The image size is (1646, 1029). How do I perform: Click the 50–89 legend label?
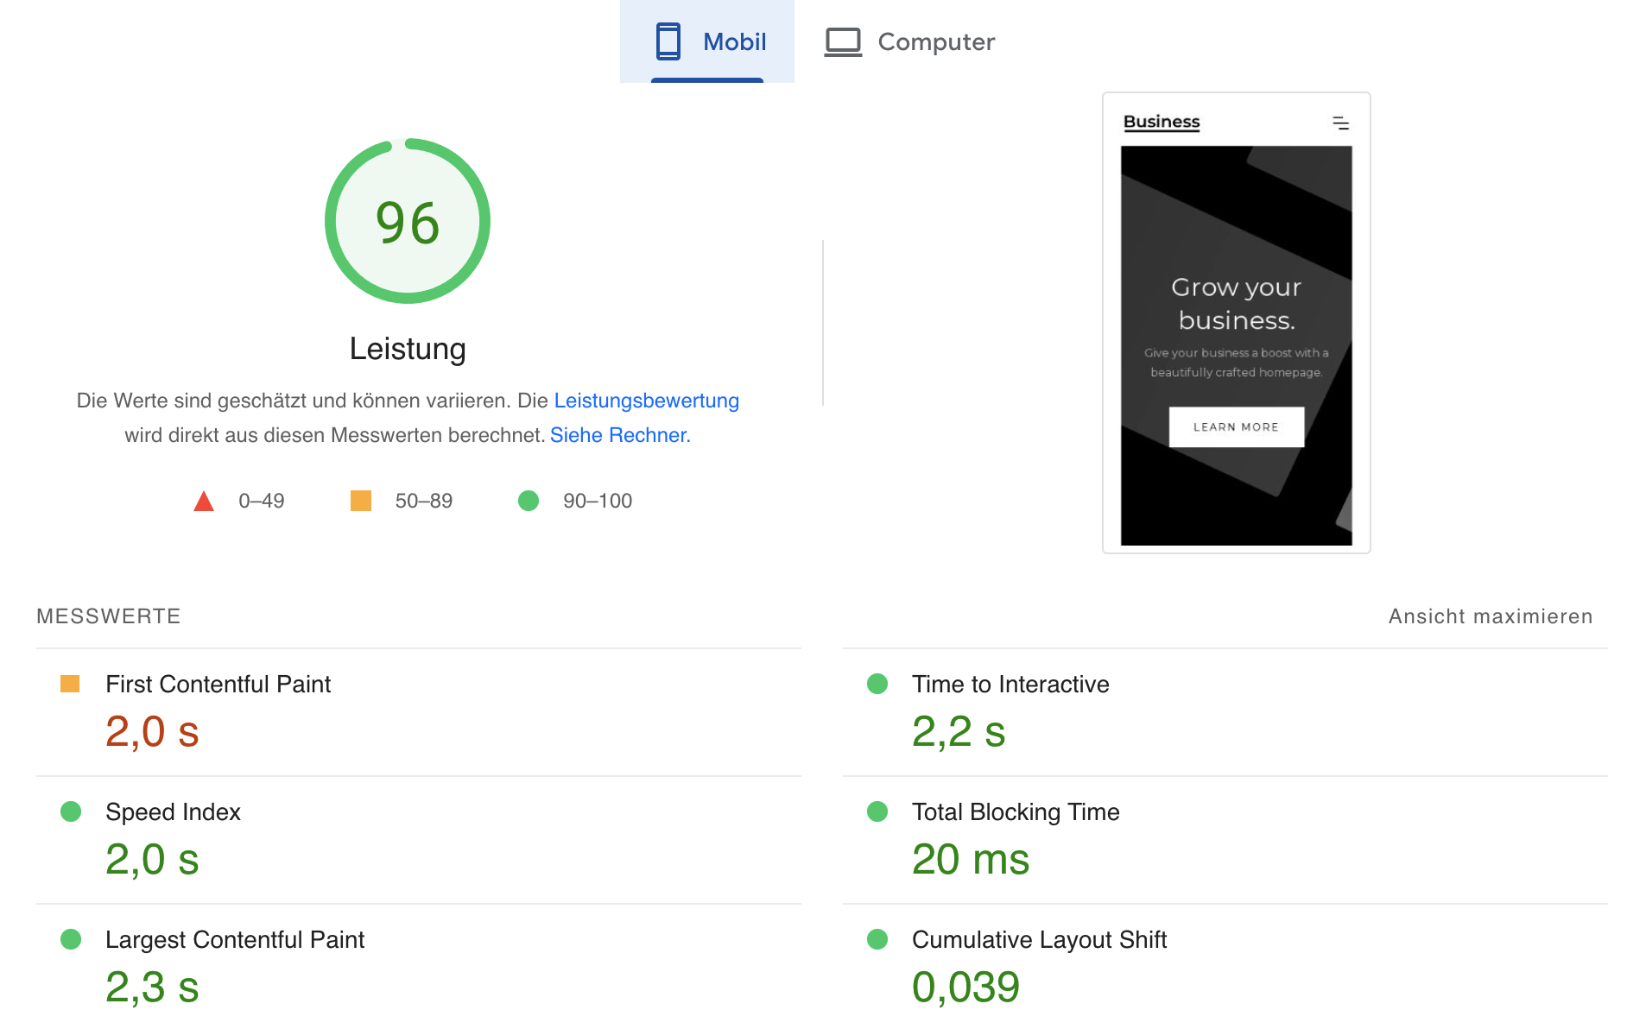[424, 501]
